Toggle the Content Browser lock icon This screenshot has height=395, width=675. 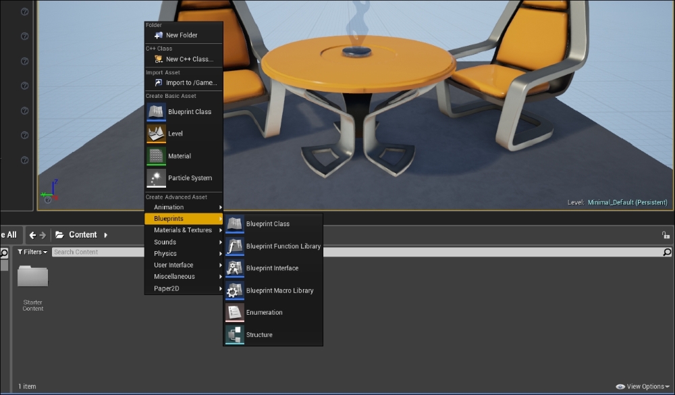tap(666, 235)
